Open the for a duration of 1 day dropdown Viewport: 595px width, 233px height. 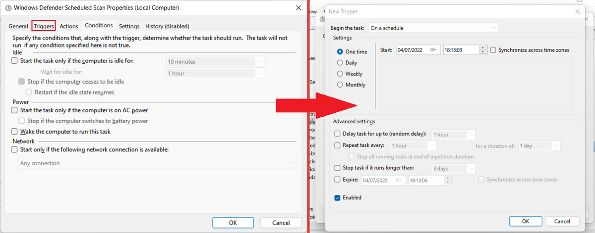tap(539, 145)
